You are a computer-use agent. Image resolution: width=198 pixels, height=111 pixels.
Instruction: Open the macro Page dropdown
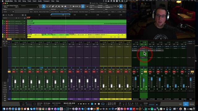click(x=7, y=12)
